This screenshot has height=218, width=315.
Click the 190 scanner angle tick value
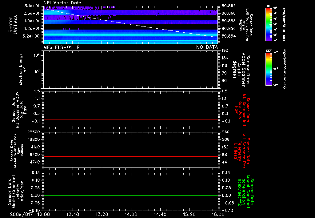(x=225, y=50)
